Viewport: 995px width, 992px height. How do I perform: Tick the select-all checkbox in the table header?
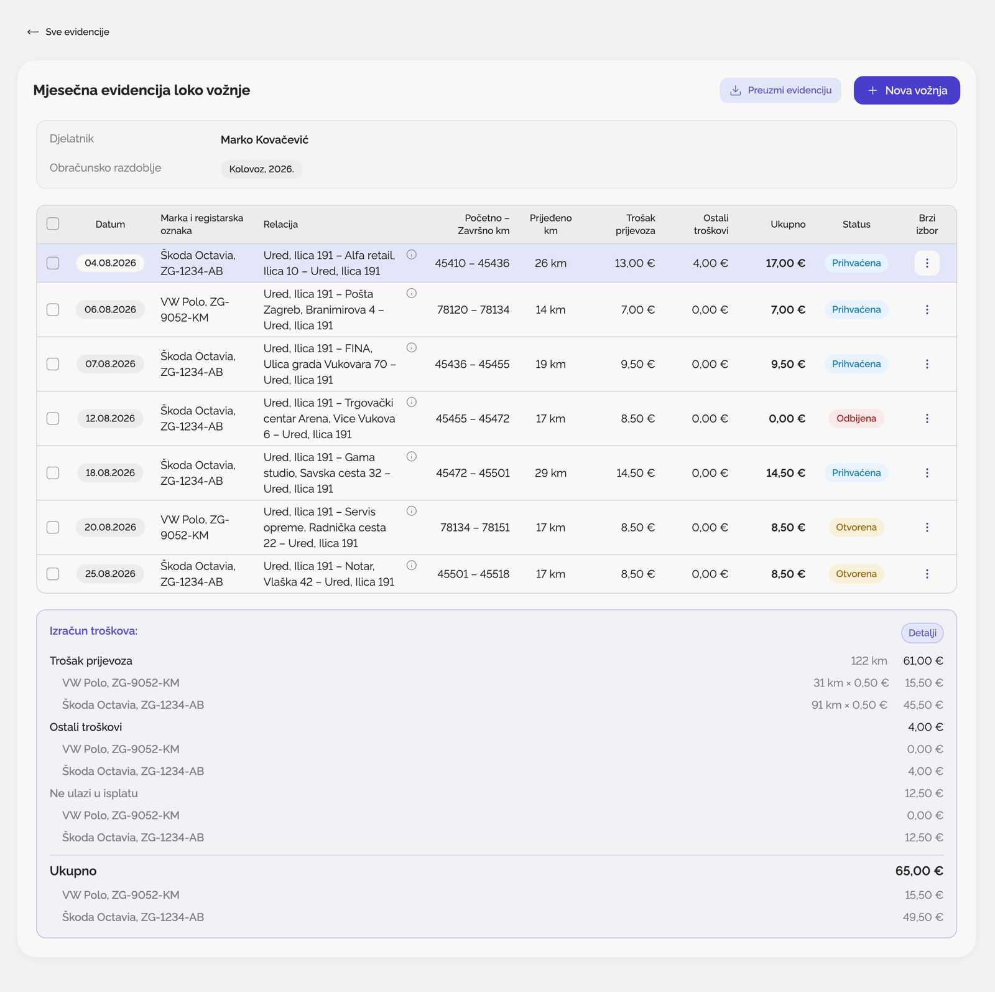[x=53, y=224]
